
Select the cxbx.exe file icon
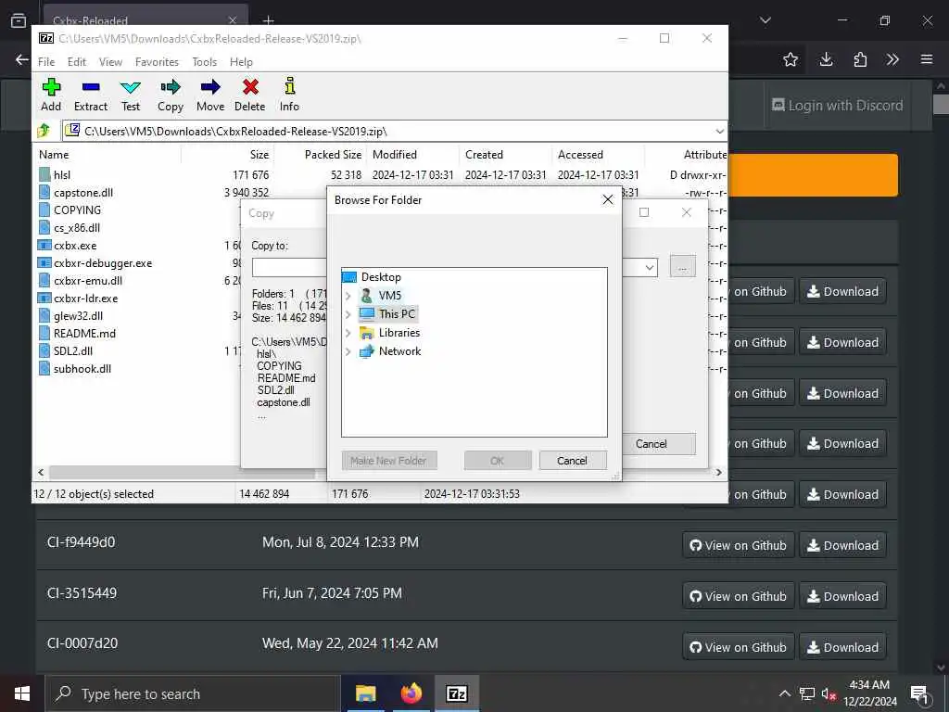coord(44,245)
